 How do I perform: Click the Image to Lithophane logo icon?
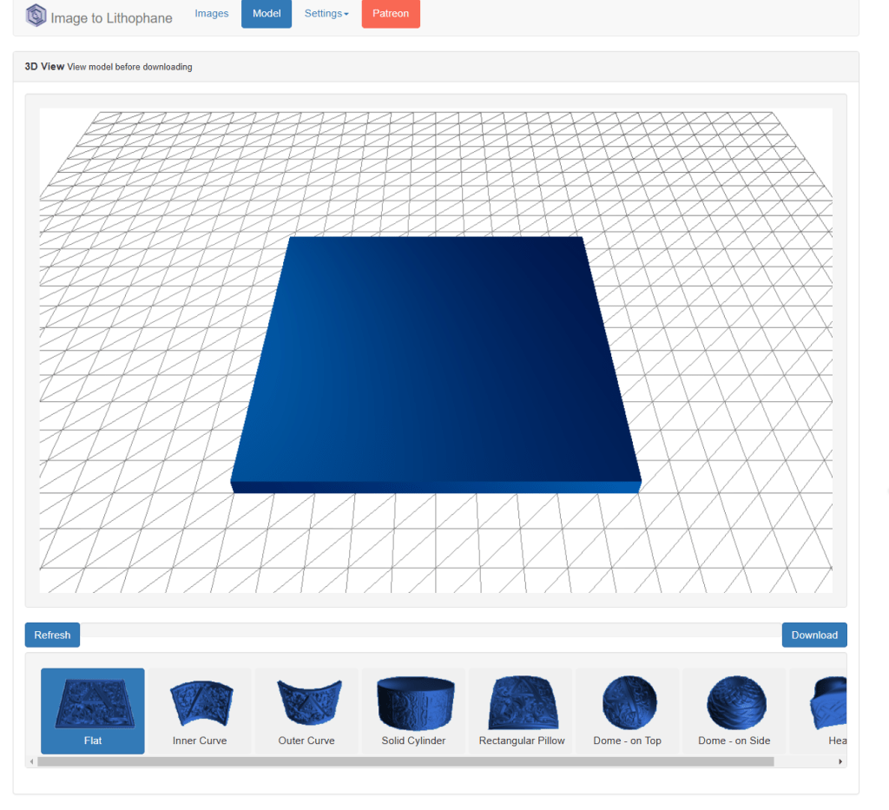(x=36, y=16)
